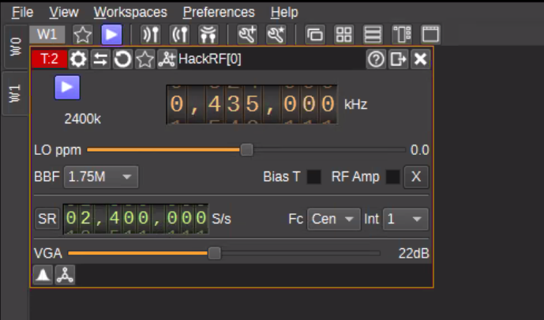Show the spectrum display icon

click(43, 275)
